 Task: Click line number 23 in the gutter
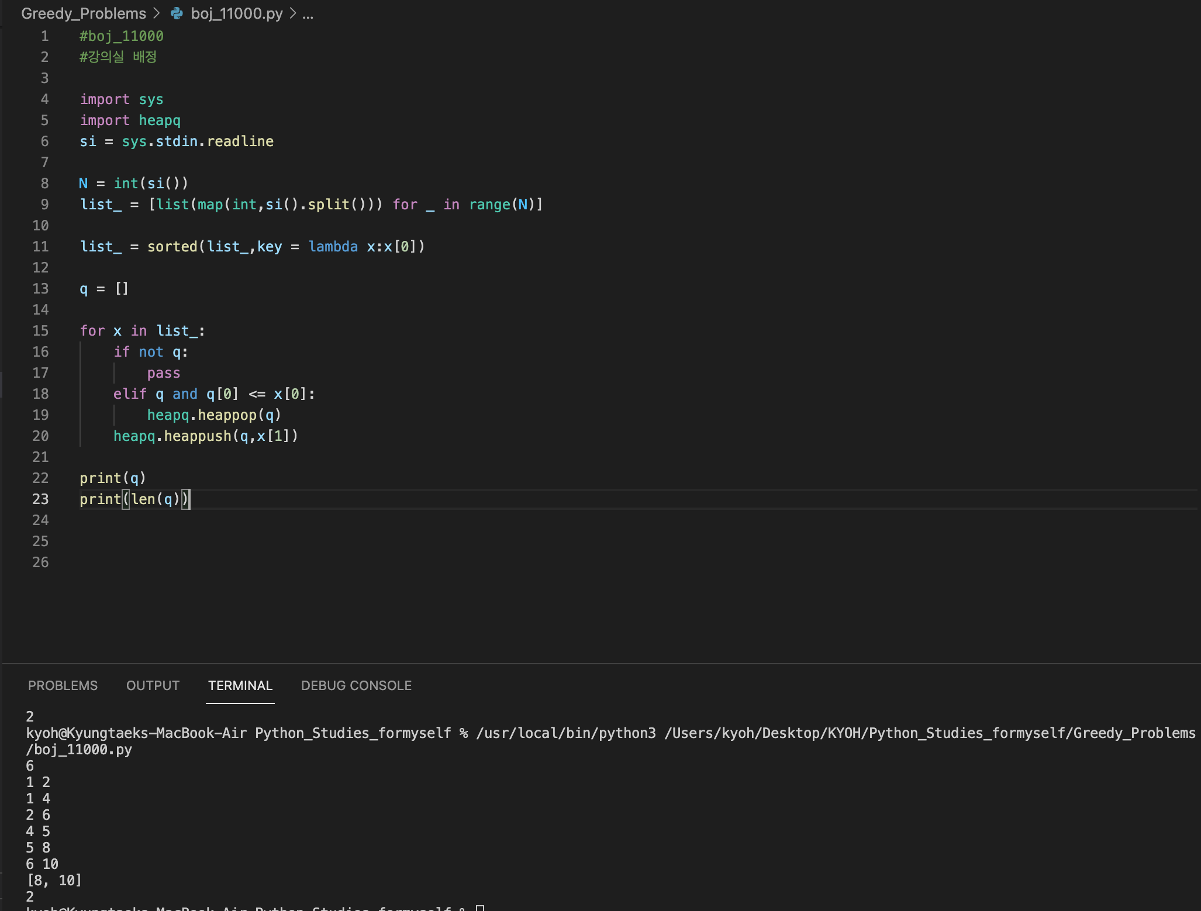40,499
